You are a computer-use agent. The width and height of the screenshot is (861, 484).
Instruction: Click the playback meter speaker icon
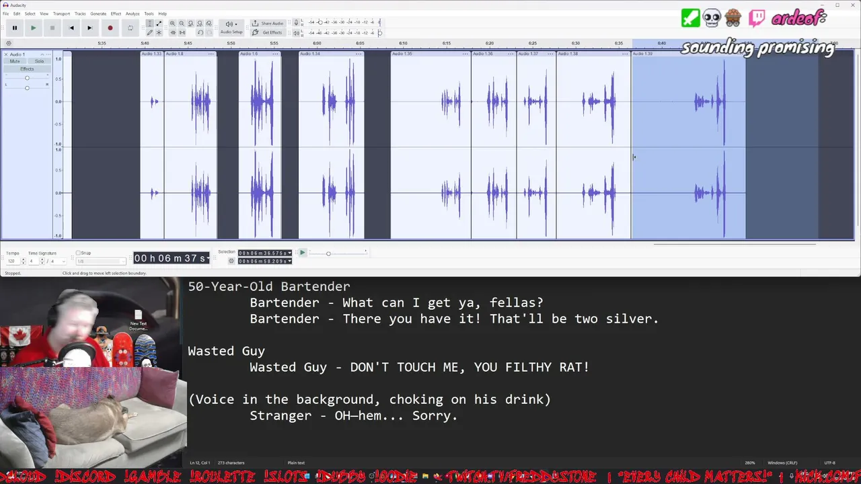tap(296, 32)
